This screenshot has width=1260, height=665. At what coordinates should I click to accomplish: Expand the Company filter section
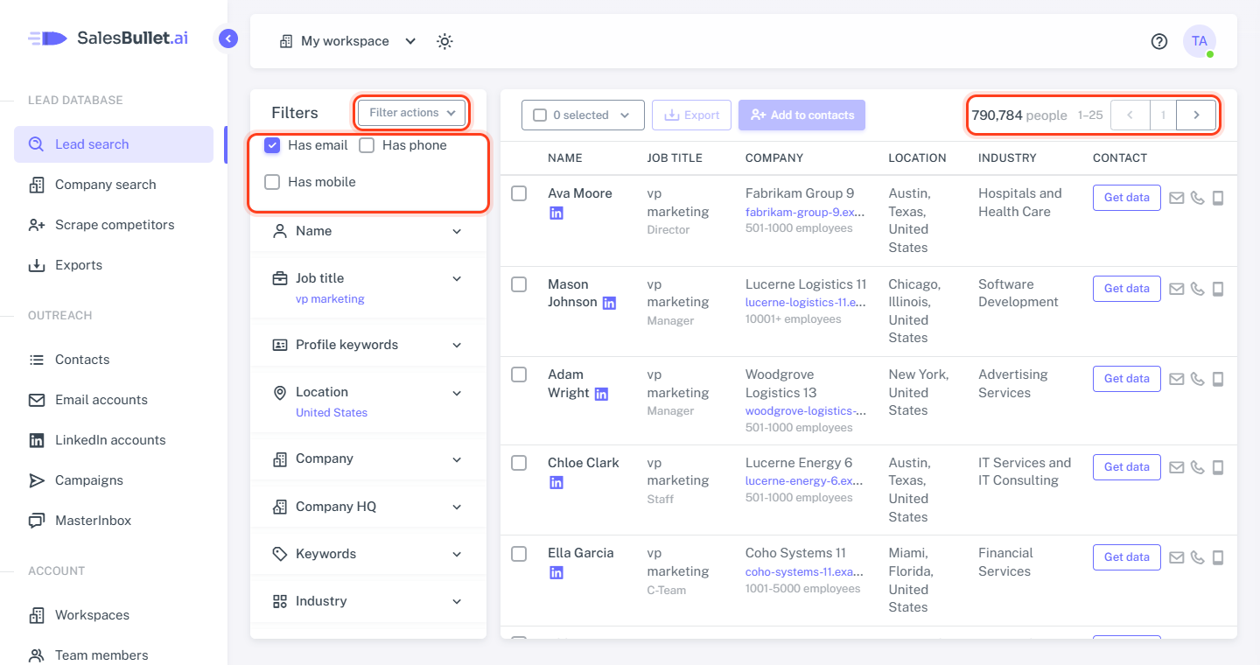pyautogui.click(x=367, y=458)
